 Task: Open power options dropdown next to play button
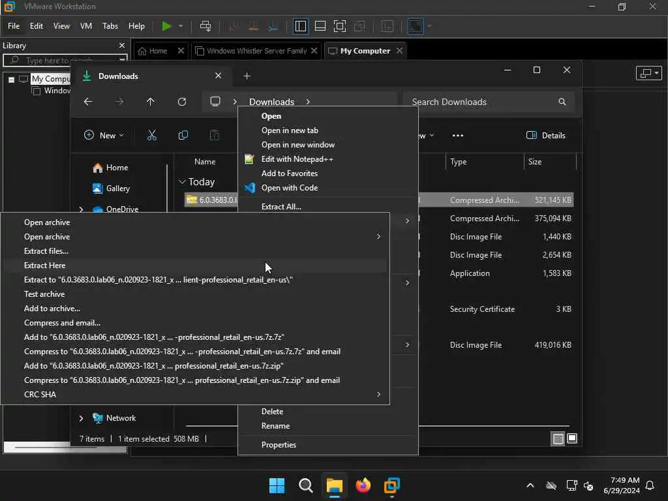(181, 26)
